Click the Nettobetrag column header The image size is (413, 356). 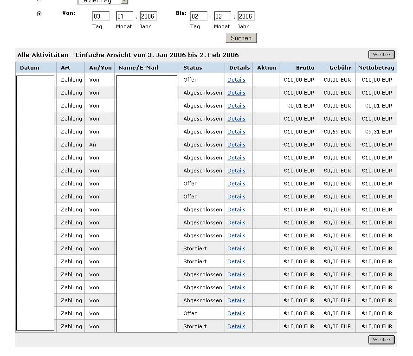click(376, 68)
